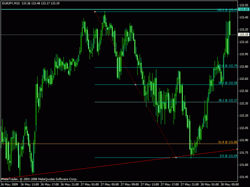Click the 132.05 price axis label

tap(244, 128)
